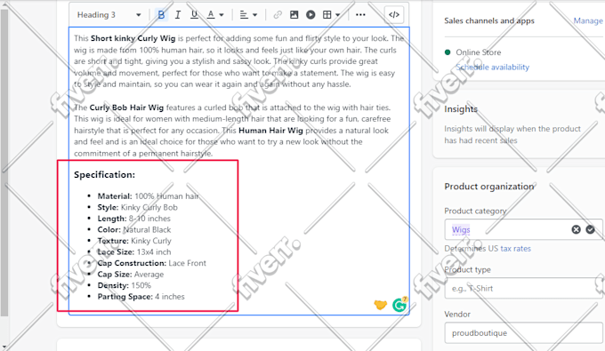Viewport: 605px width, 351px height.
Task: Click the Texture: Kinky Curly line
Action: tap(134, 241)
